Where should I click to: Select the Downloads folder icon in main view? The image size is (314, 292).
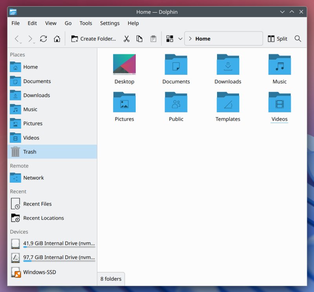[228, 65]
